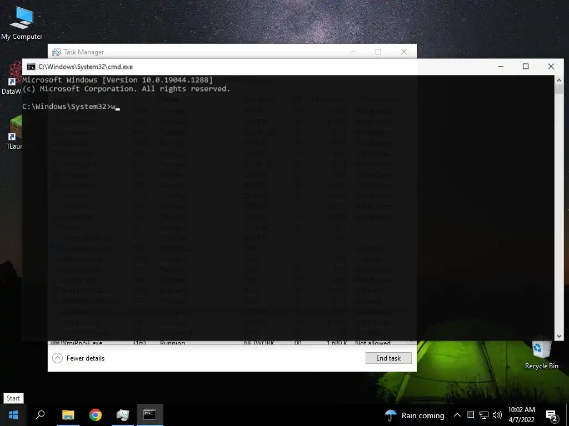This screenshot has height=426, width=569.
Task: Maximize the Task Manager window
Action: [x=378, y=52]
